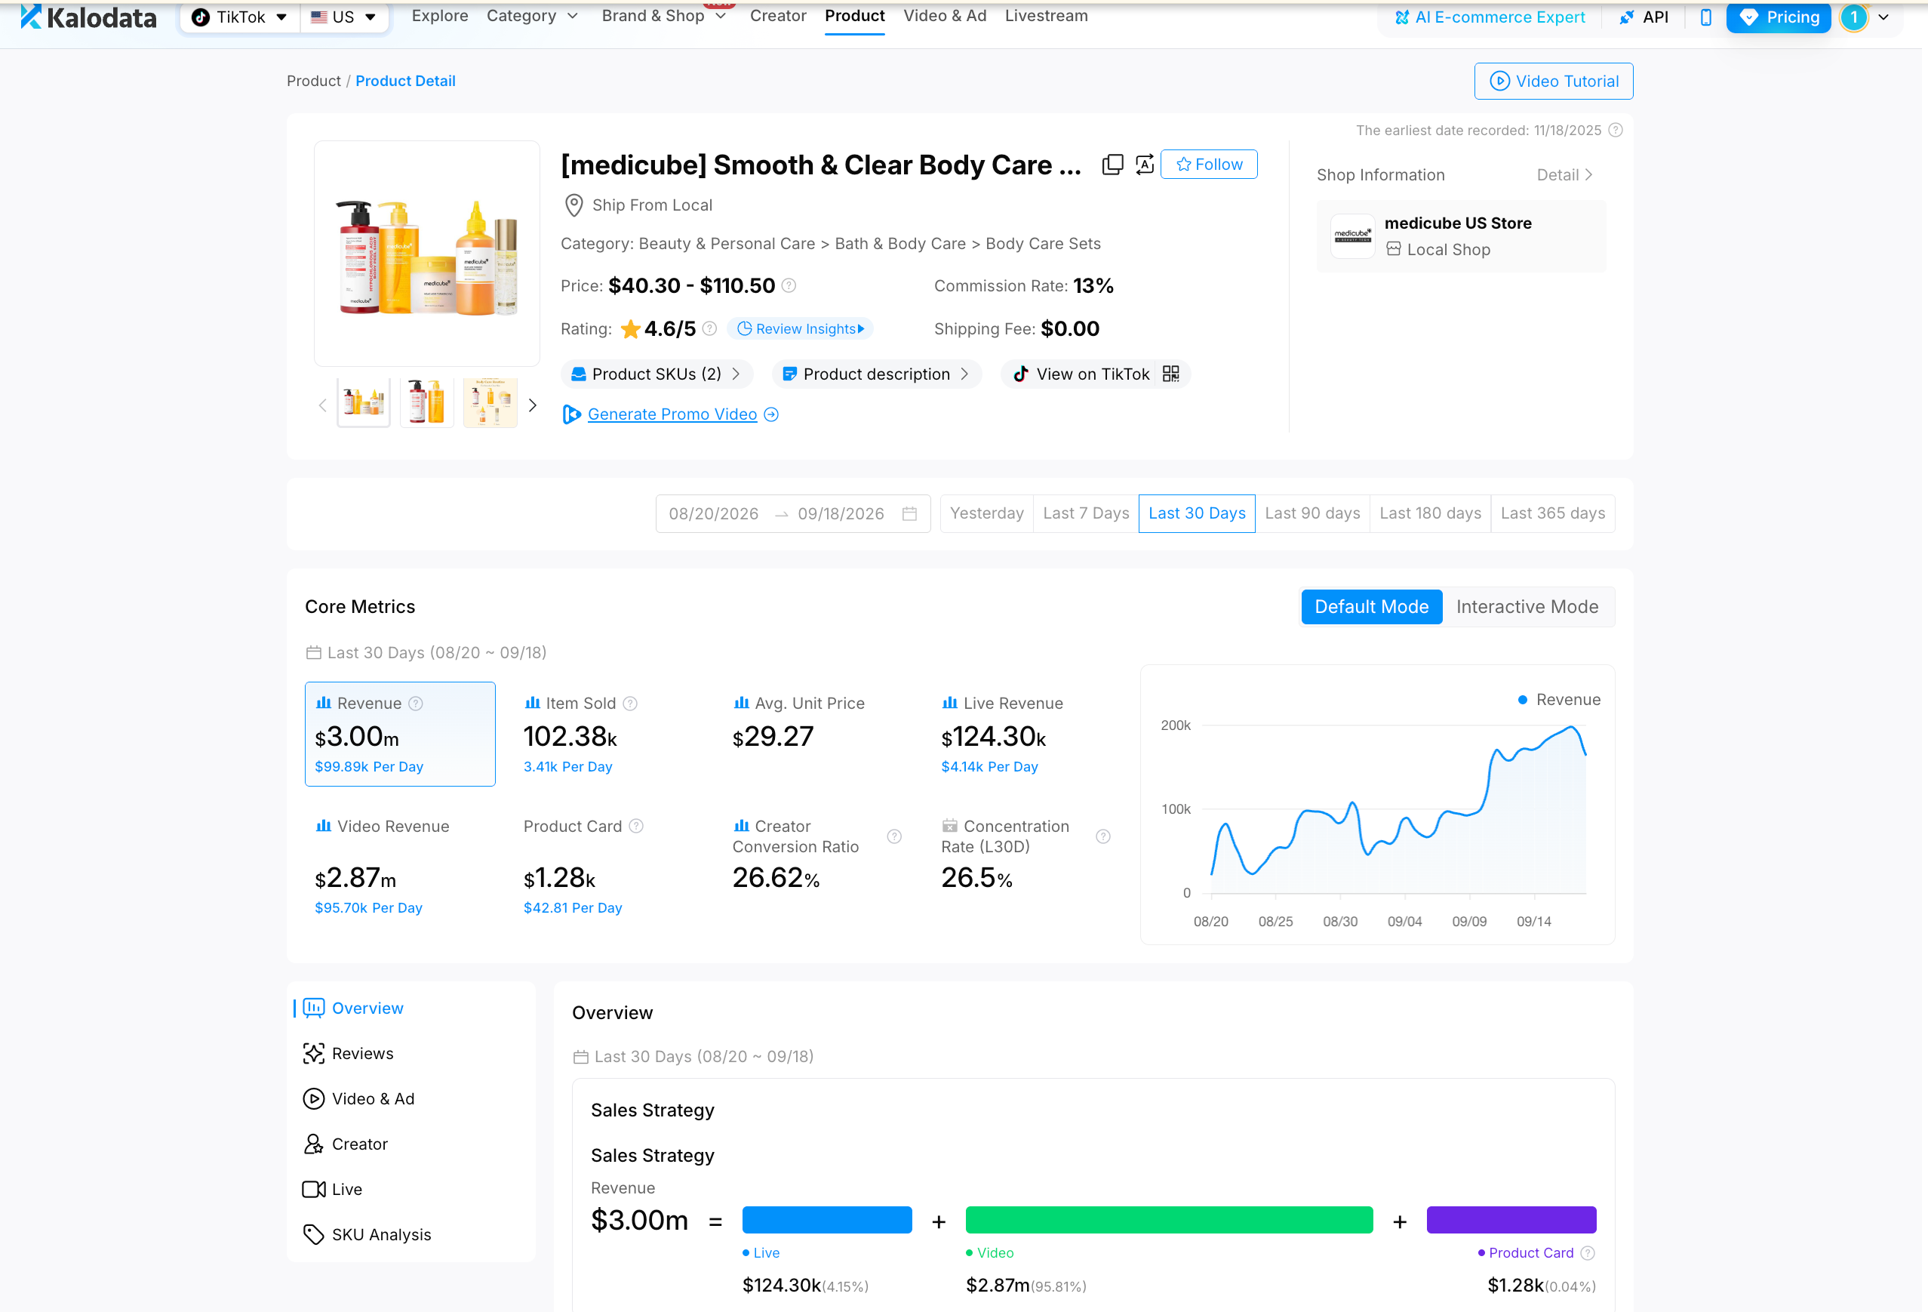Select the Last 7 Days range
Screen dimensions: 1928x1312
[x=1086, y=513]
